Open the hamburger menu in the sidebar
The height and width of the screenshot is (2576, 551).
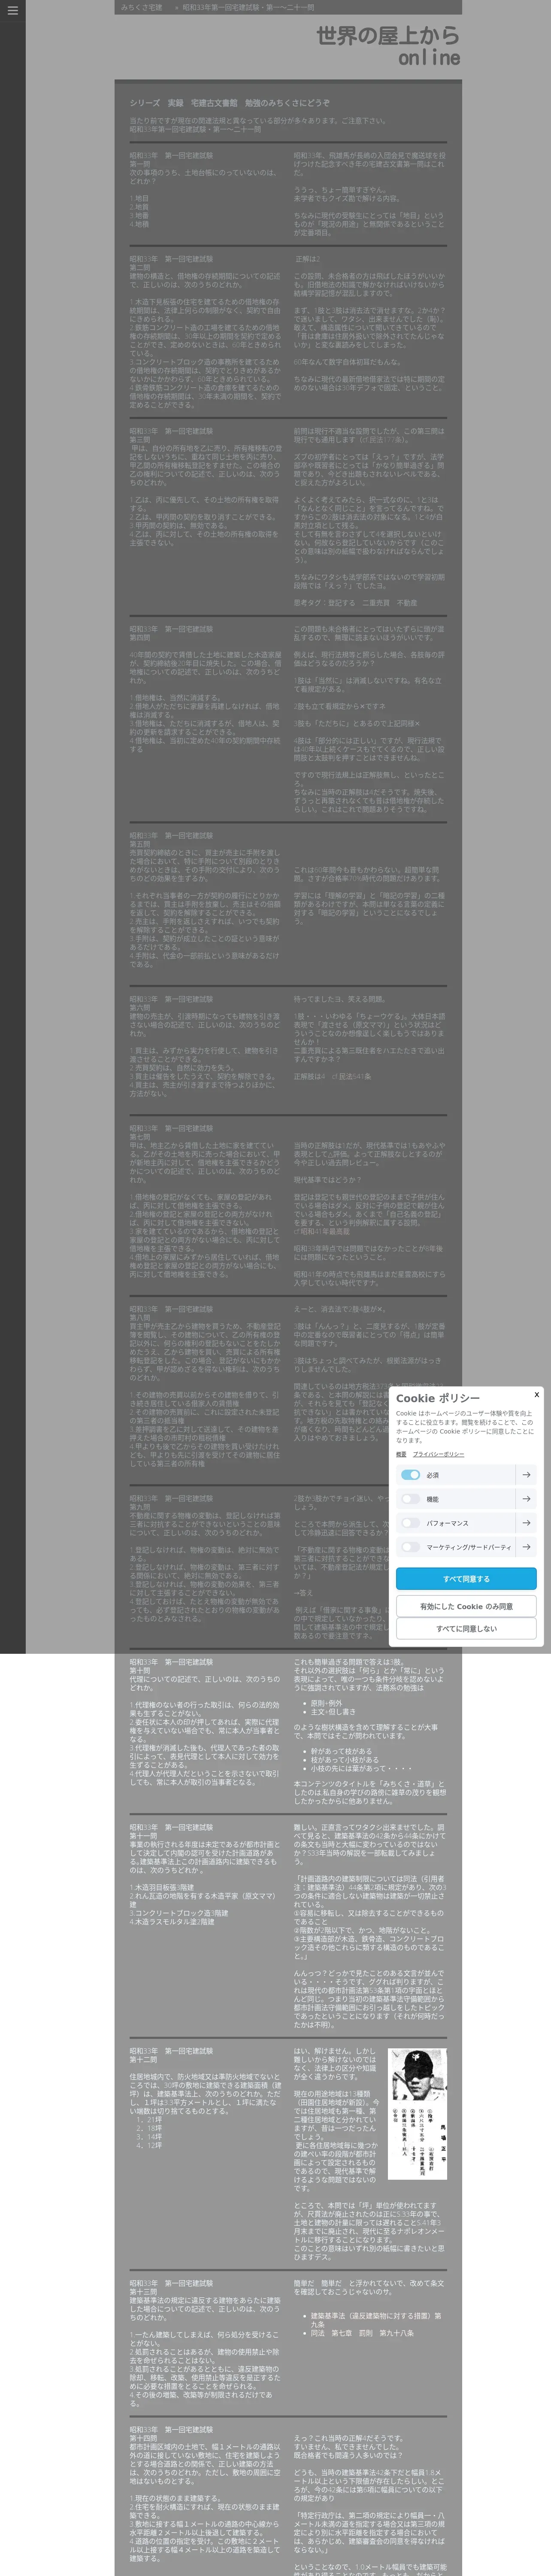tap(12, 11)
